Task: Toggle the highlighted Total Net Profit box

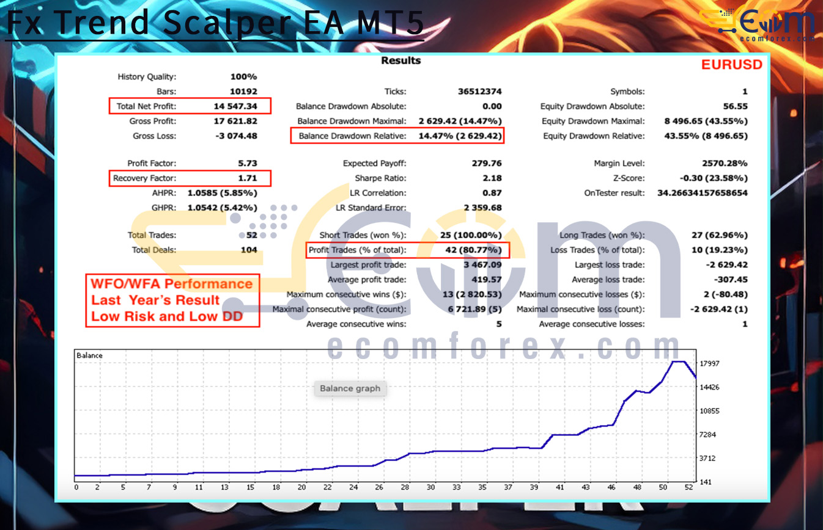Action: (190, 106)
